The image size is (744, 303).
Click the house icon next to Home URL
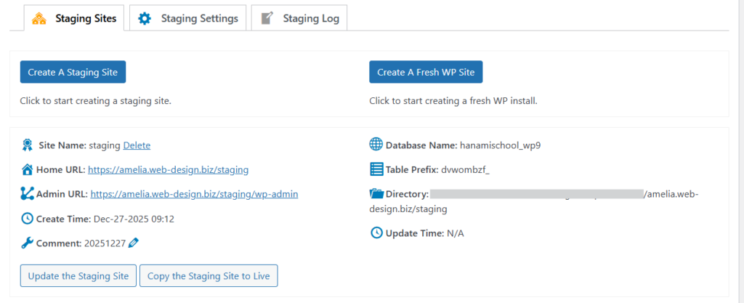coord(28,170)
